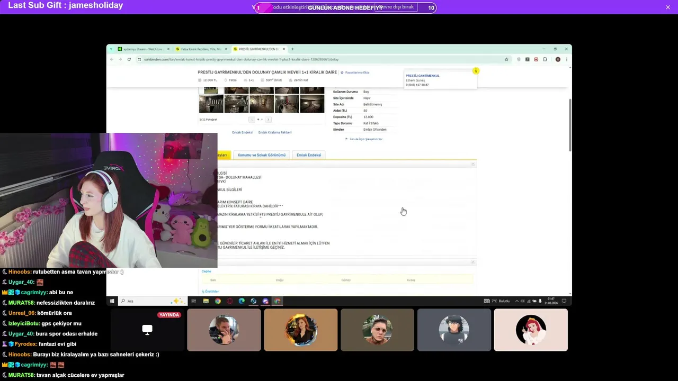This screenshot has width=678, height=381.
Task: Open the PRESTİJ GAYRİMENKUL agency link
Action: tap(423, 76)
